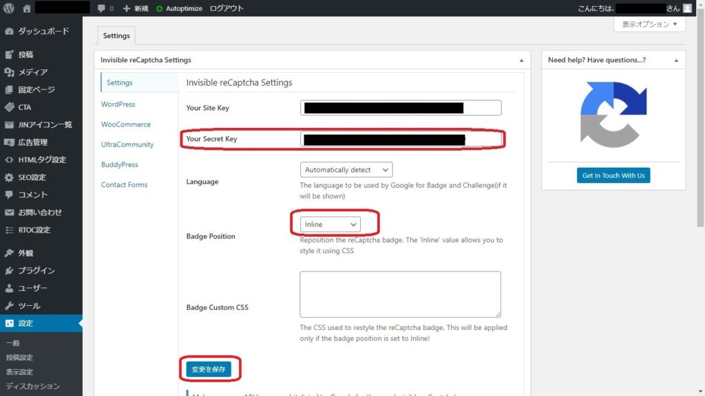705x396 pixels.
Task: Click the ダッシュボード gauge icon
Action: click(9, 31)
